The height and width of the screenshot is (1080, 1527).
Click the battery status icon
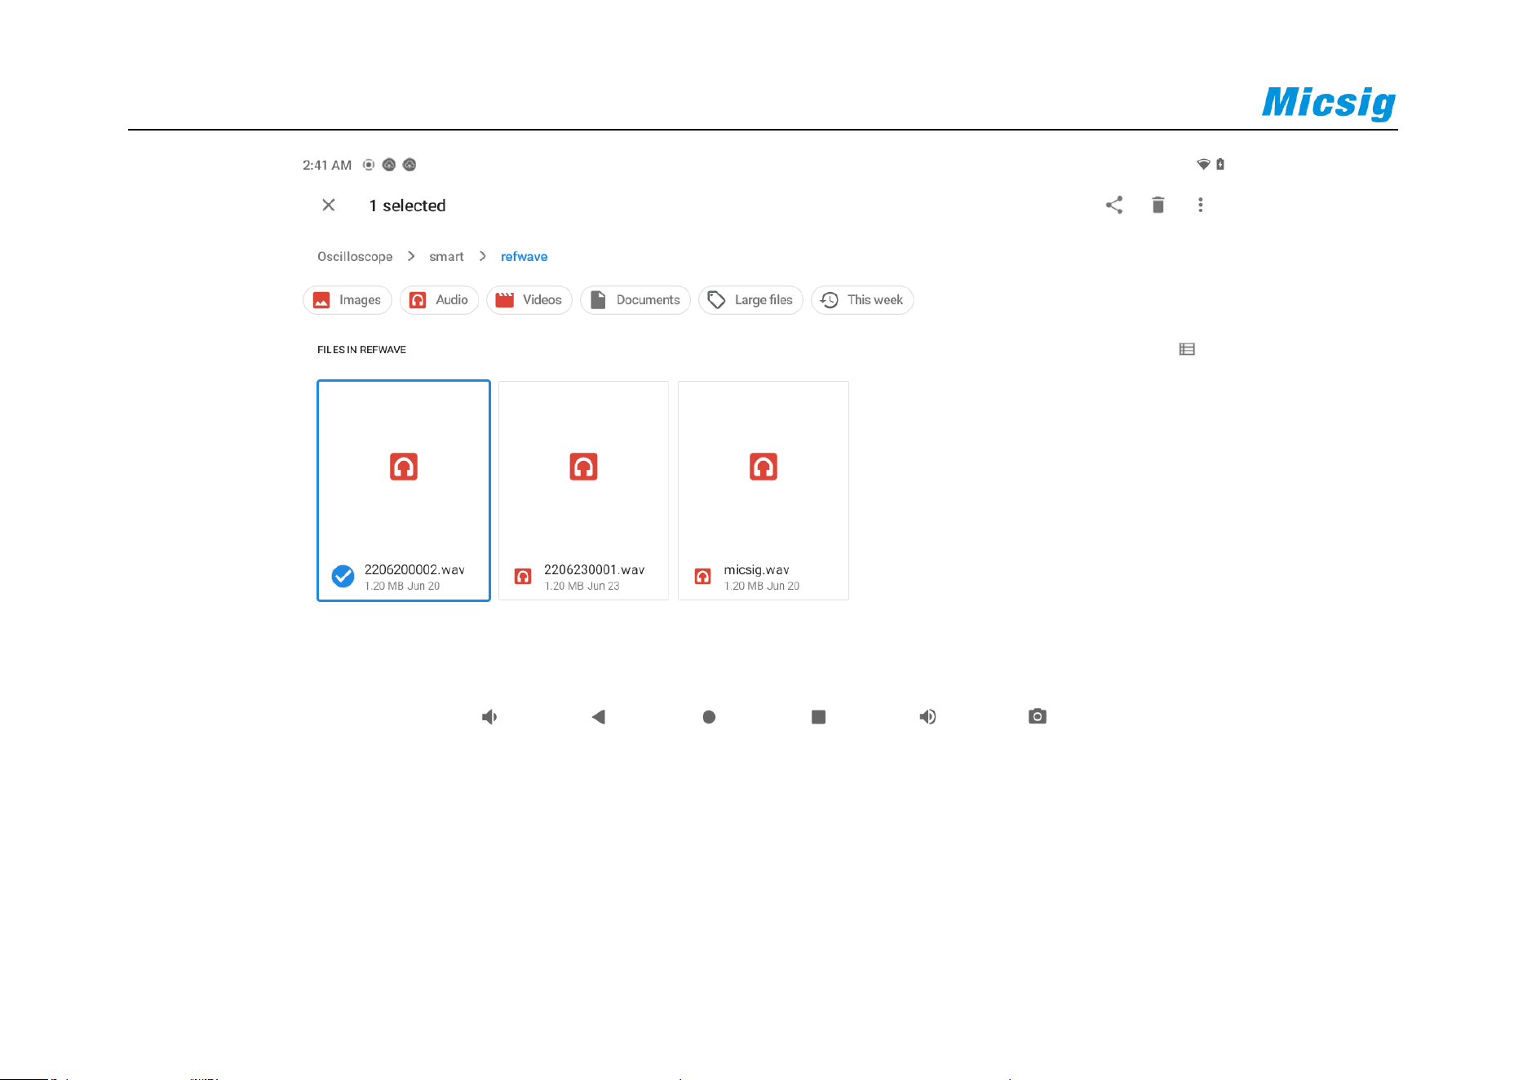tap(1220, 164)
